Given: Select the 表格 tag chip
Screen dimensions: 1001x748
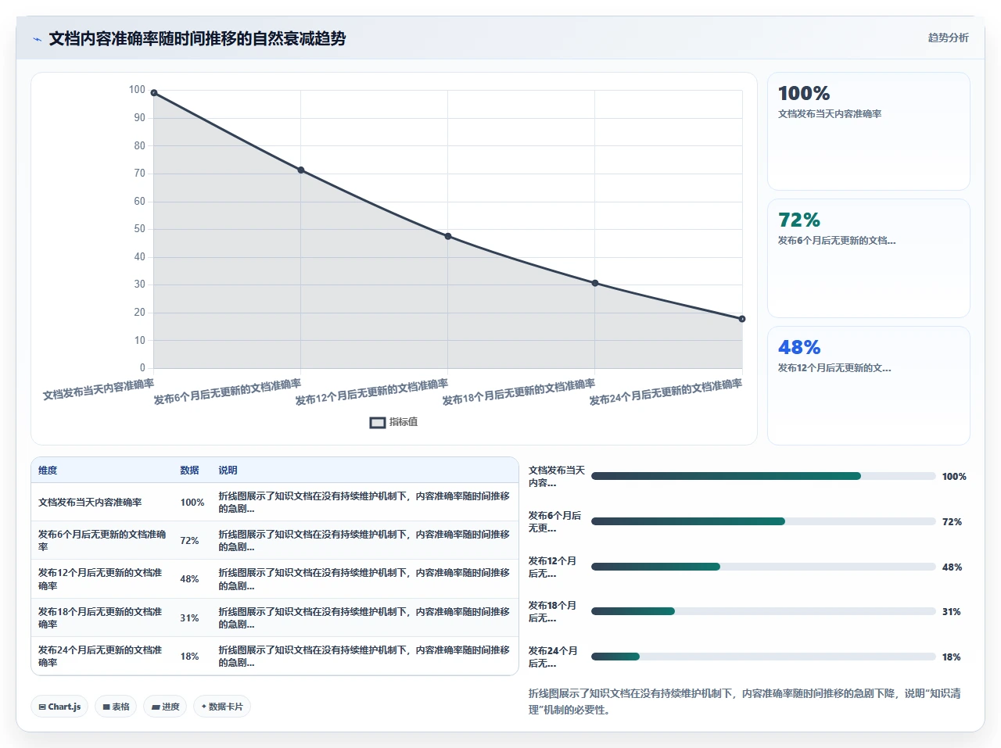Looking at the screenshot, I should (116, 707).
